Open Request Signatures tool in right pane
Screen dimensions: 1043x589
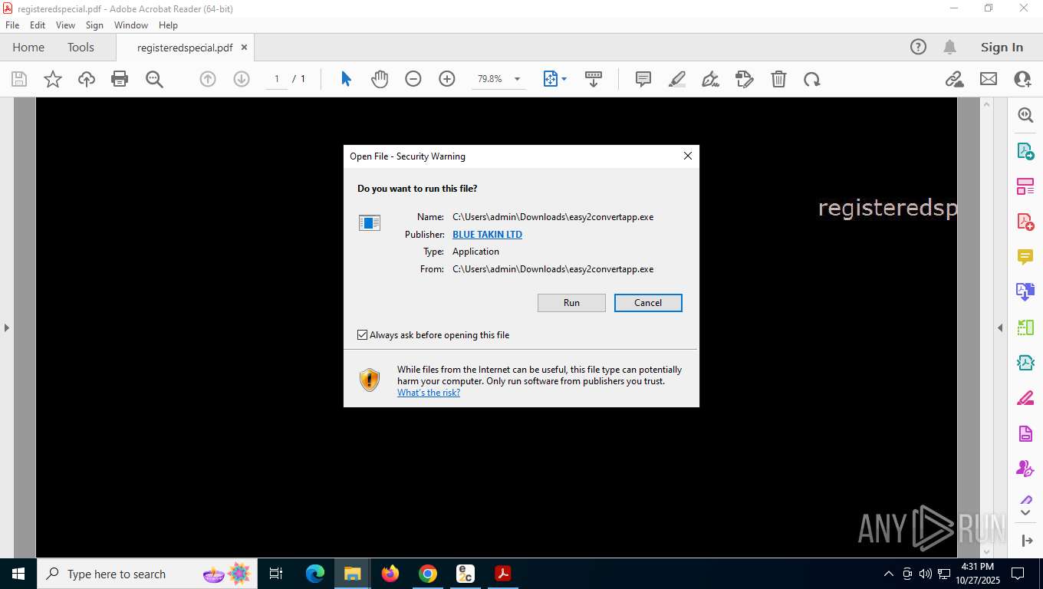click(1025, 469)
